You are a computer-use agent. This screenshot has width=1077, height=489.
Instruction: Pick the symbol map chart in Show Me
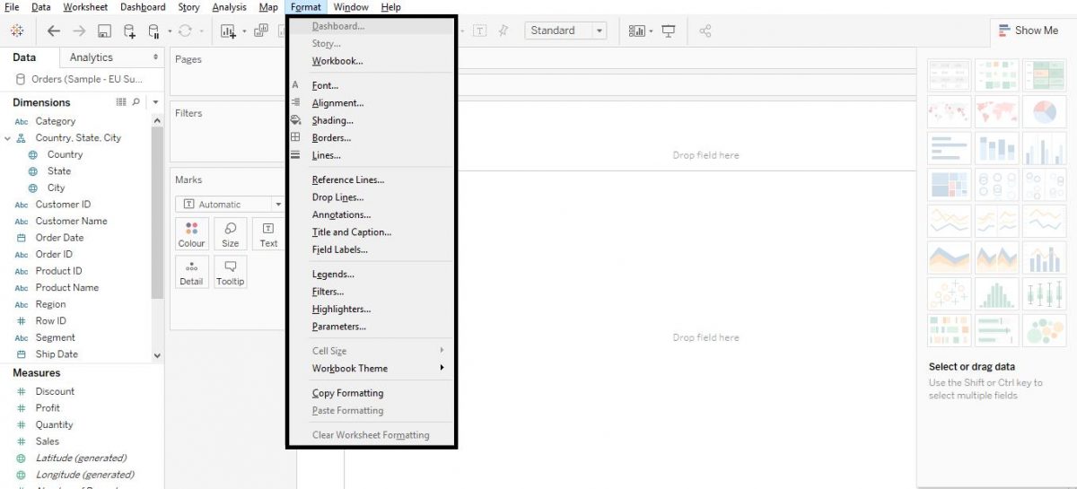[x=950, y=113]
